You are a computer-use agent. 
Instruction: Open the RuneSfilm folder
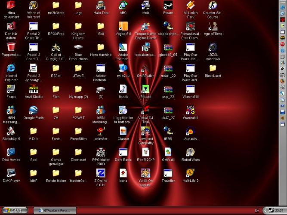[78, 131]
